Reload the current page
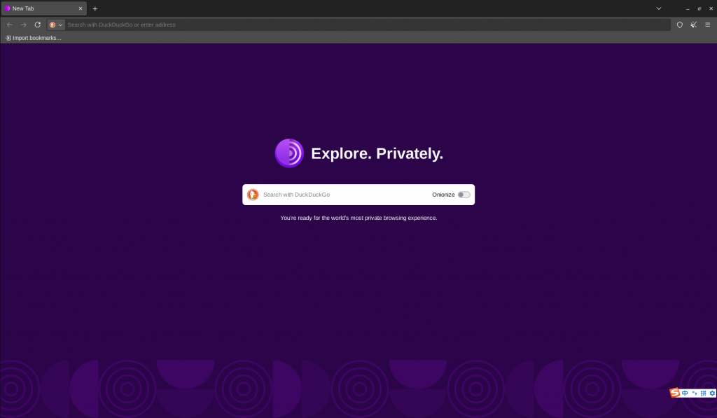This screenshot has width=717, height=418. click(x=38, y=25)
